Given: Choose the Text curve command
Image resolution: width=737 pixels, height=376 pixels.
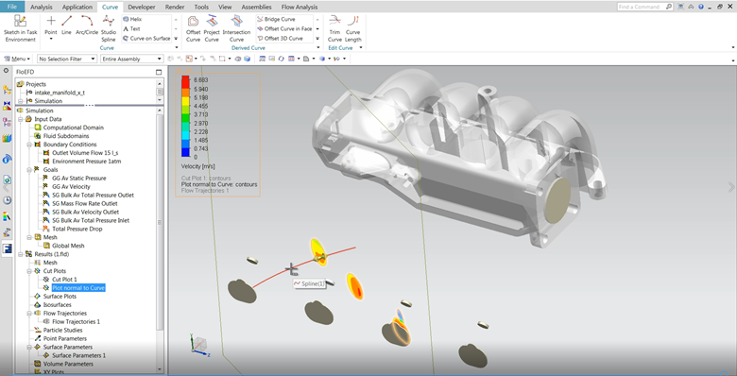Looking at the screenshot, I should coord(131,28).
